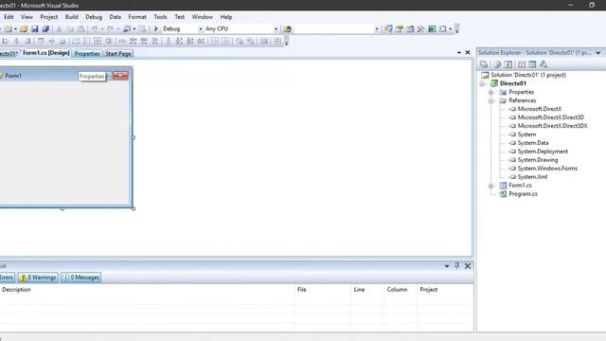Open the Error List window position dropdown
Image resolution: width=606 pixels, height=341 pixels.
tap(446, 266)
